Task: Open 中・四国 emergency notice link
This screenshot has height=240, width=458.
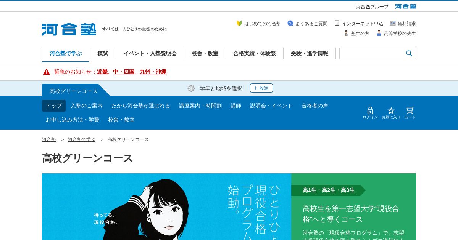Action: tap(124, 72)
